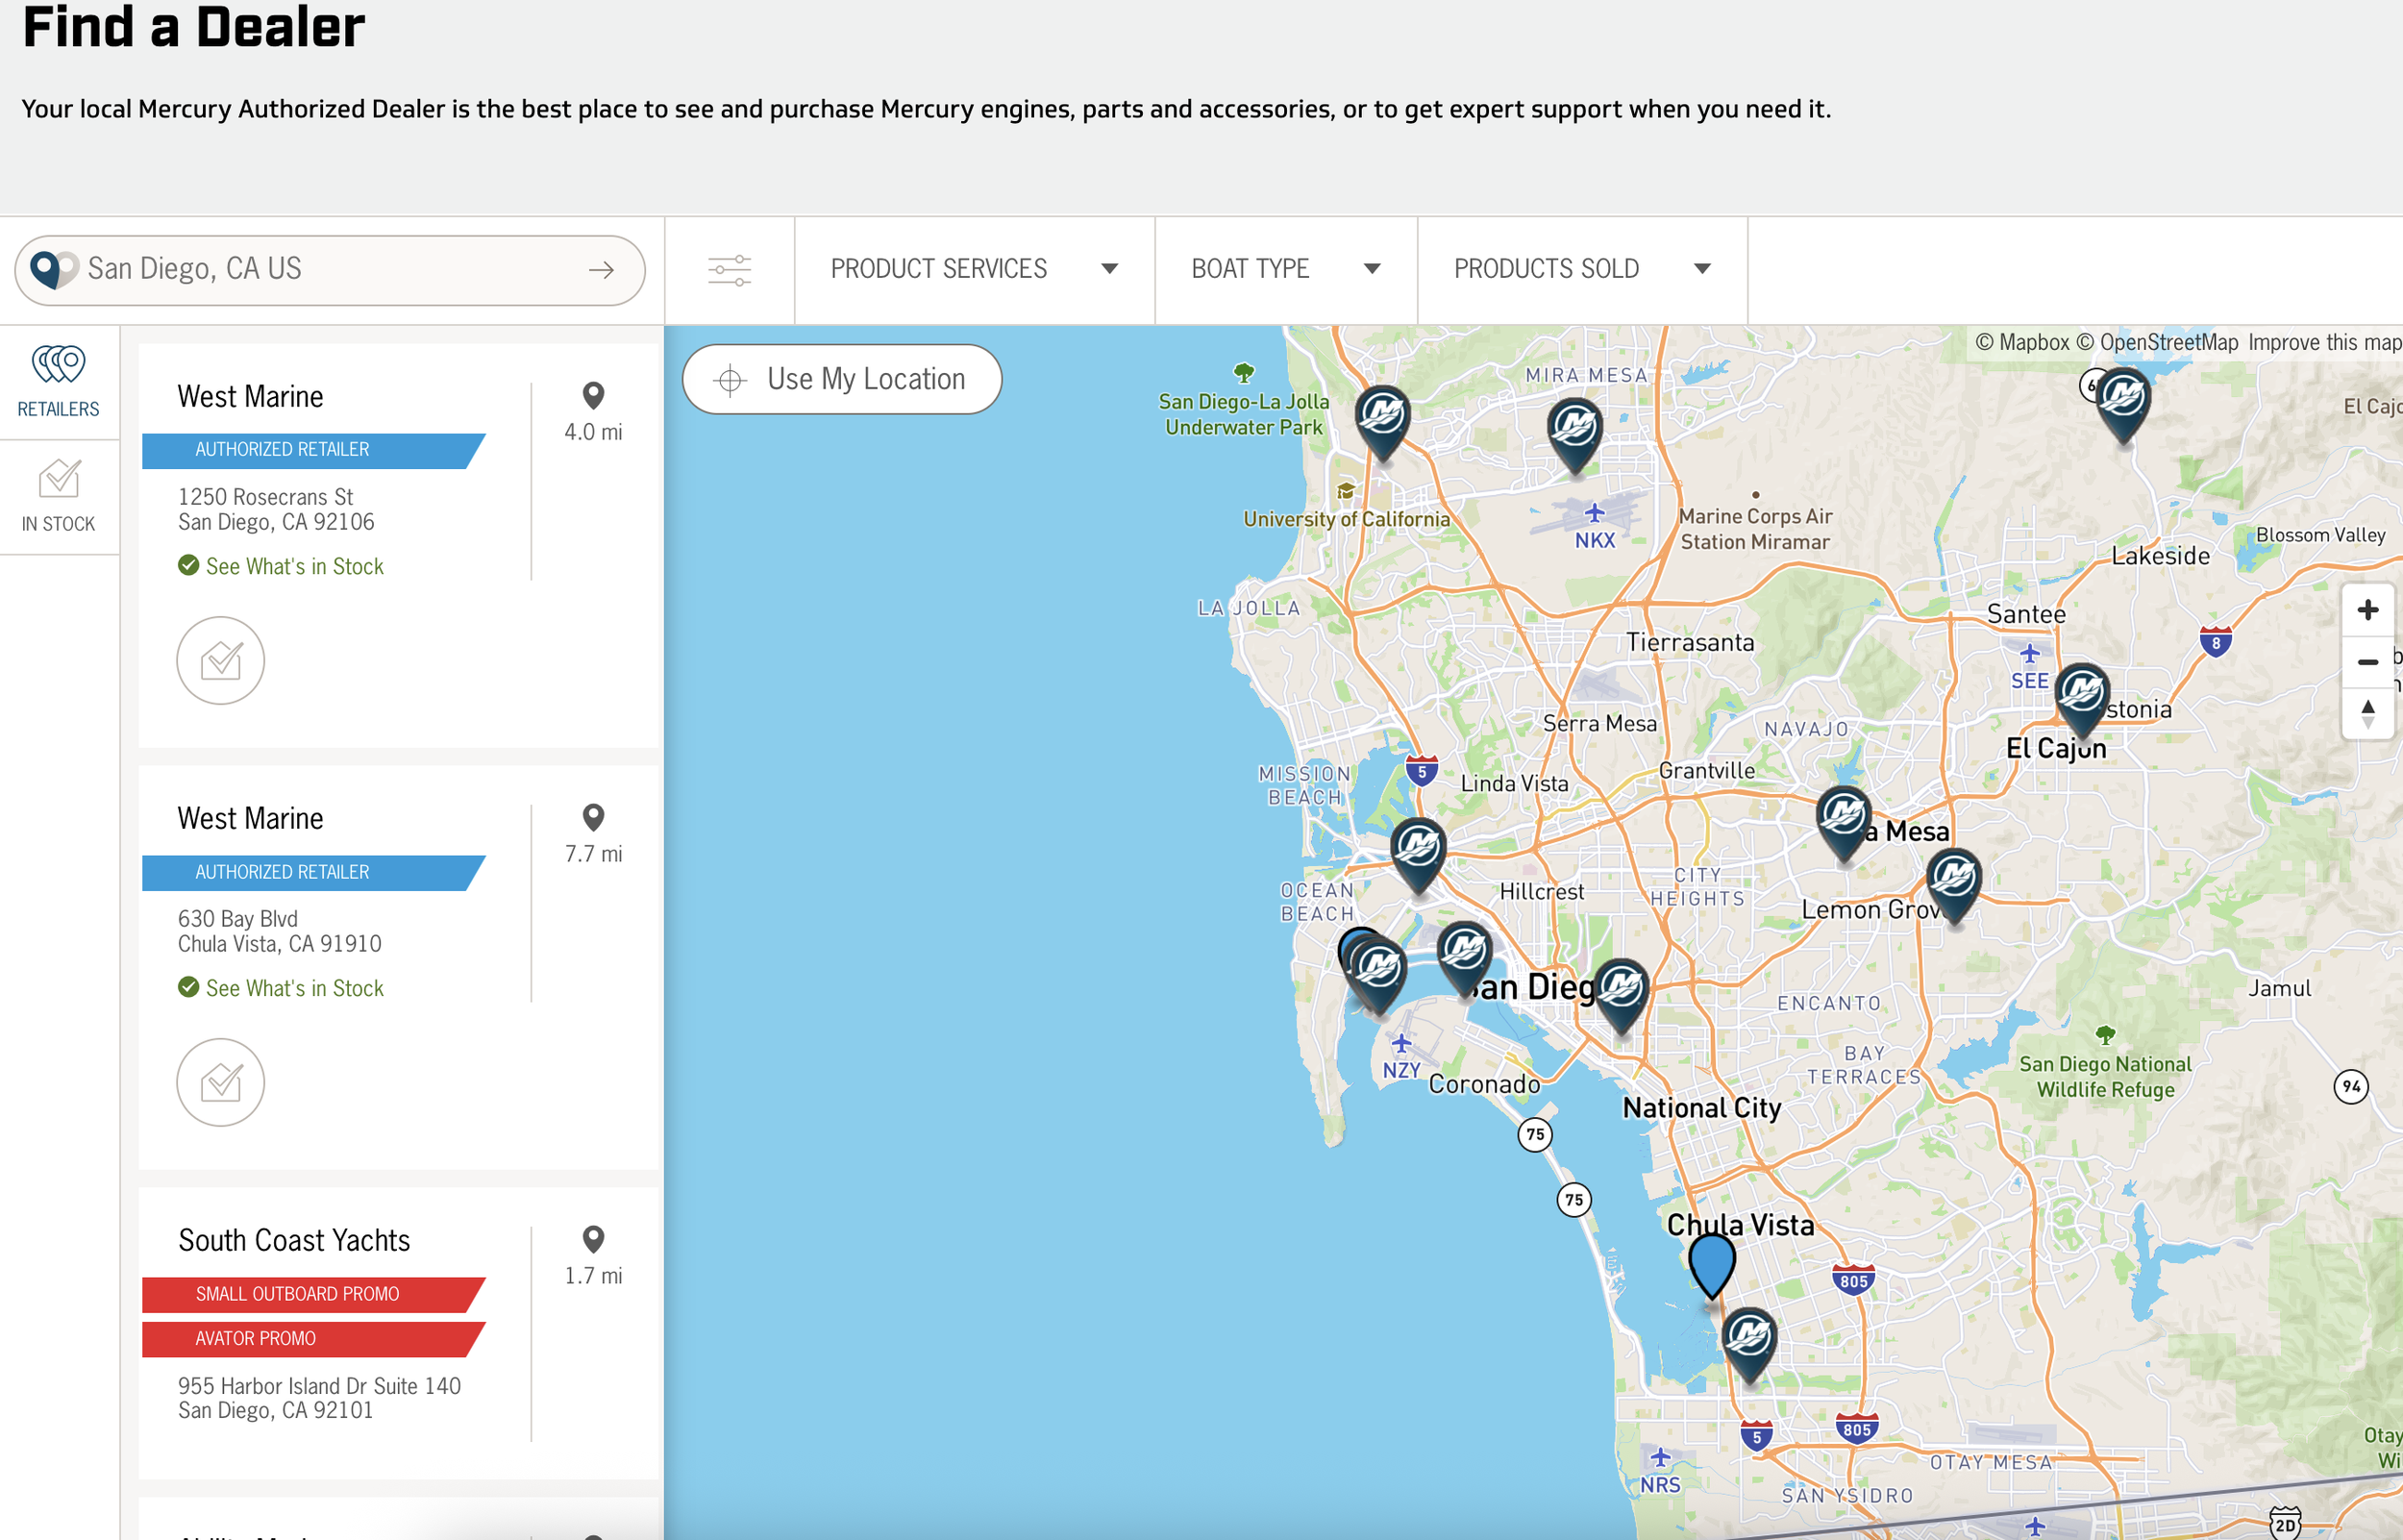Toggle checkmark on Chula Vista West Marine card
Image resolution: width=2403 pixels, height=1540 pixels.
pos(221,1082)
